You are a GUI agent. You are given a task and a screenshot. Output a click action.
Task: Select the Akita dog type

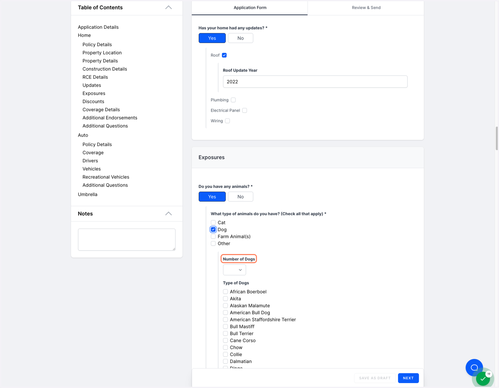pos(225,299)
